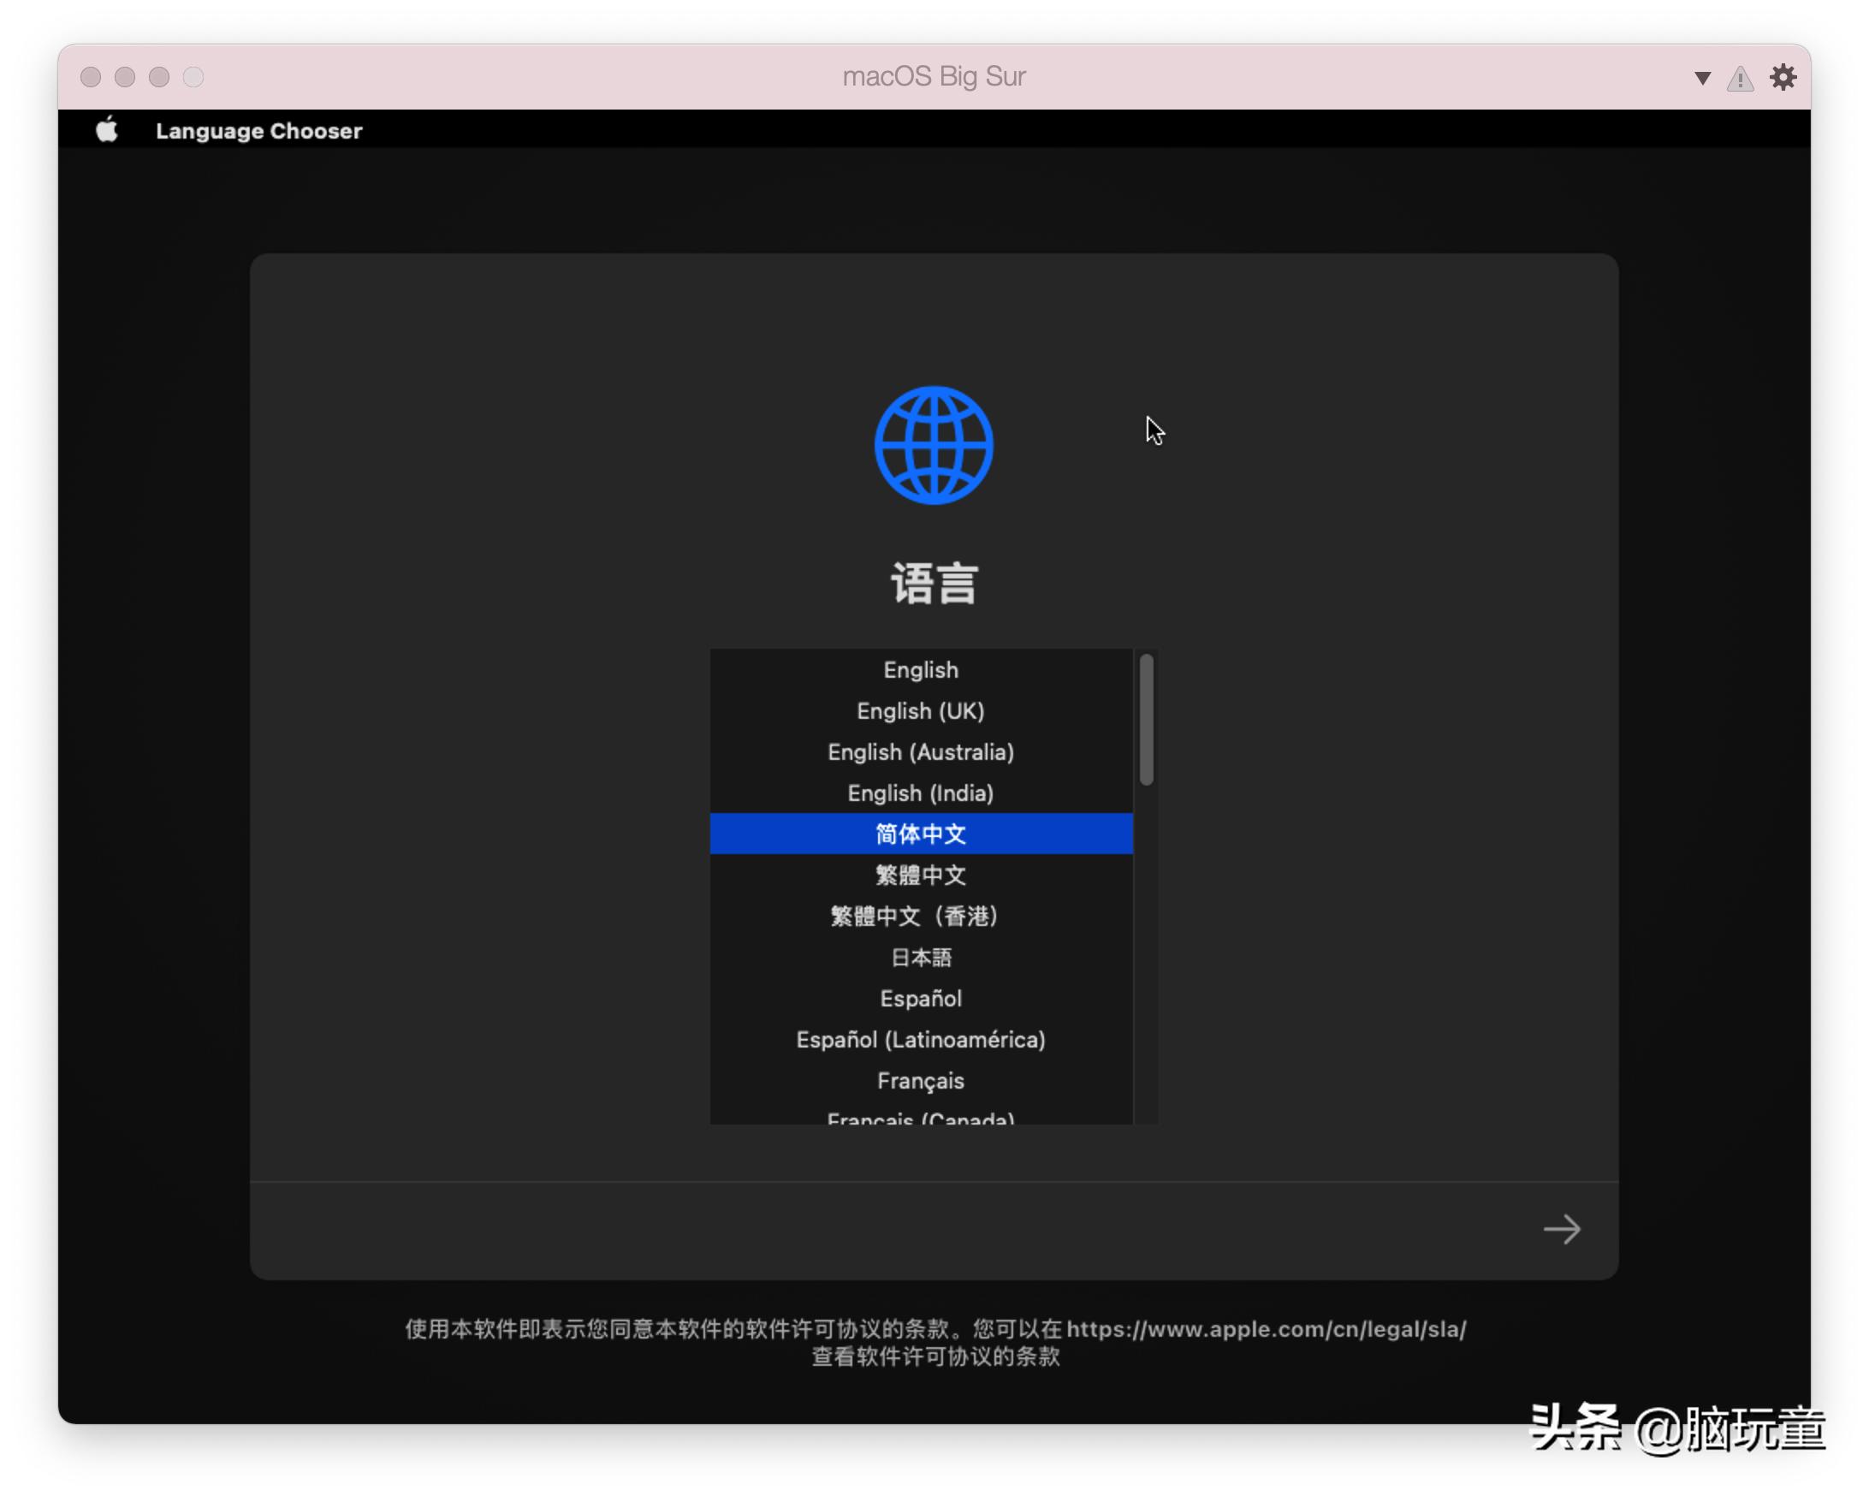The width and height of the screenshot is (1869, 1496).
Task: Click the blue globe icon
Action: pyautogui.click(x=934, y=446)
